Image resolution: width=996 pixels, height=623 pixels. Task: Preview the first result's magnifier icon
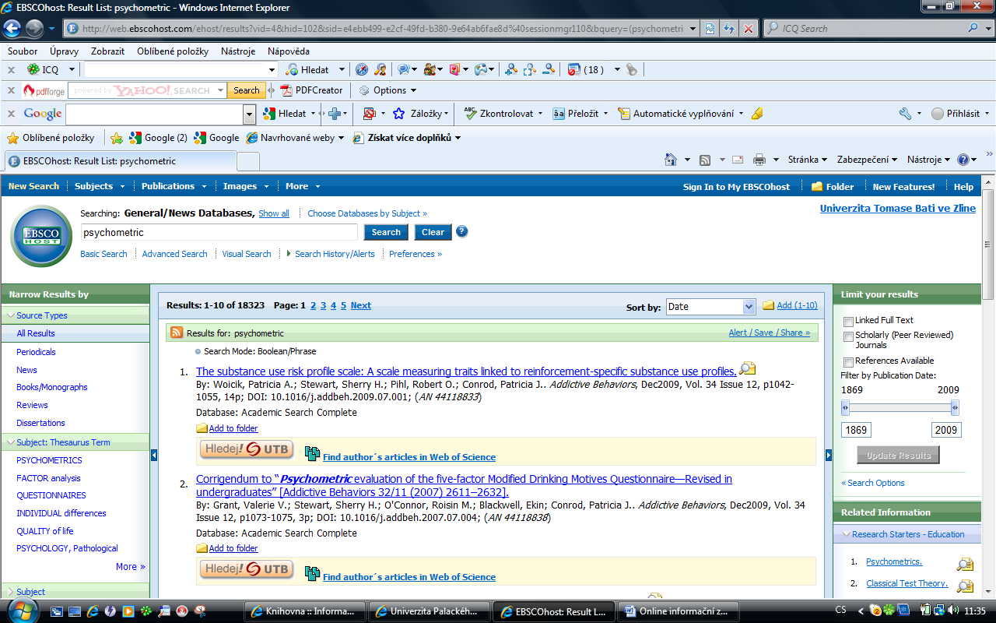(x=748, y=369)
